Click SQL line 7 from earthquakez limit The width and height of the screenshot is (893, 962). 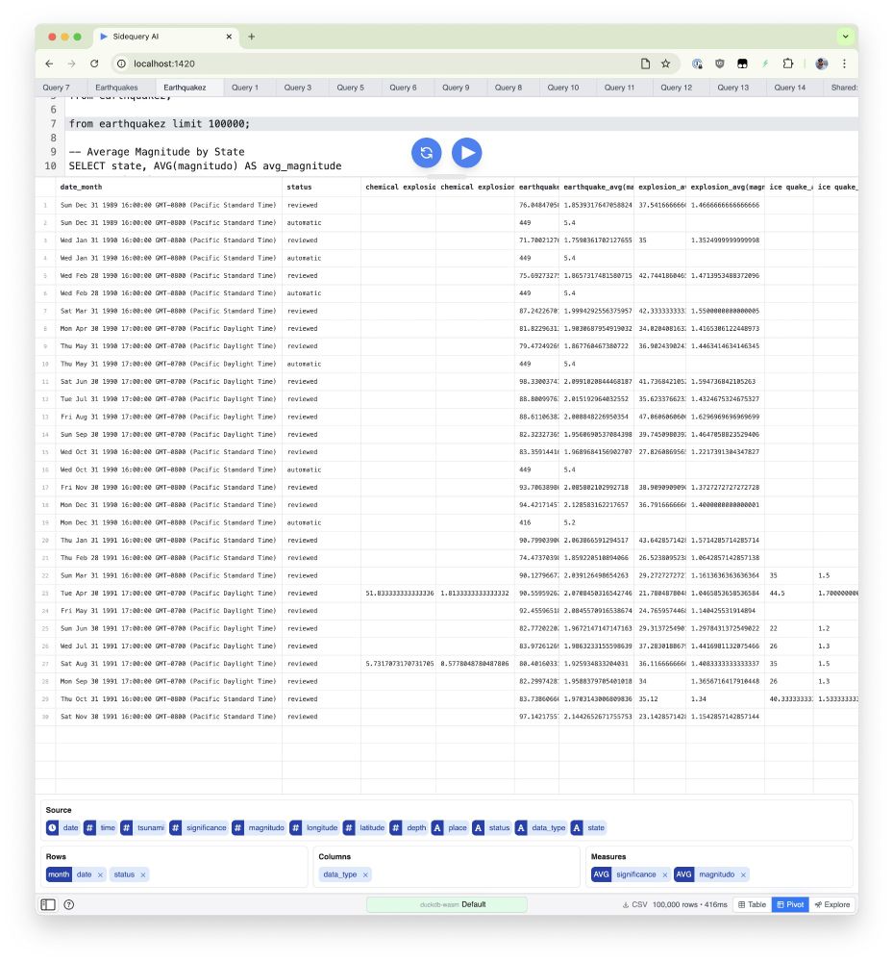160,123
